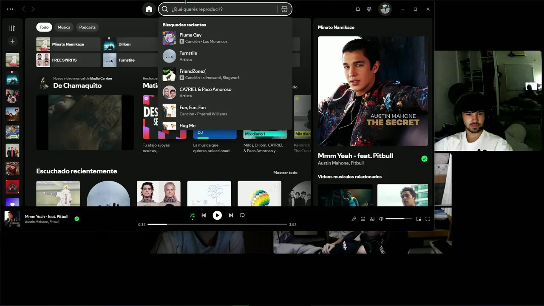This screenshot has width=544, height=306.
Task: Click Minato Namikaze panel header
Action: [336, 27]
